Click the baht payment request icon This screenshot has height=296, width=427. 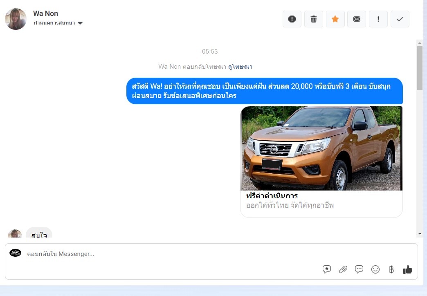391,269
